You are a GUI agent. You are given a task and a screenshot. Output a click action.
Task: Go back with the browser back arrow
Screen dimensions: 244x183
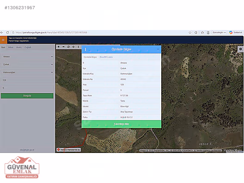(2, 32)
